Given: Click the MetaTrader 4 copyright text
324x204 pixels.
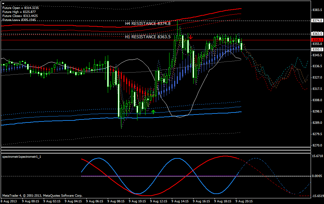Looking at the screenshot, I should [x=42, y=196].
